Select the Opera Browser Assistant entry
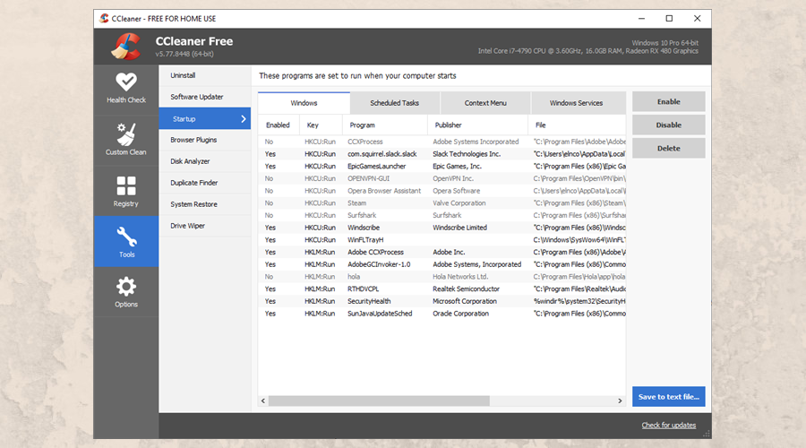The image size is (806, 448). (442, 191)
